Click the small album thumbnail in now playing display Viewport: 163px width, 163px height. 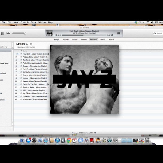click(x=49, y=33)
